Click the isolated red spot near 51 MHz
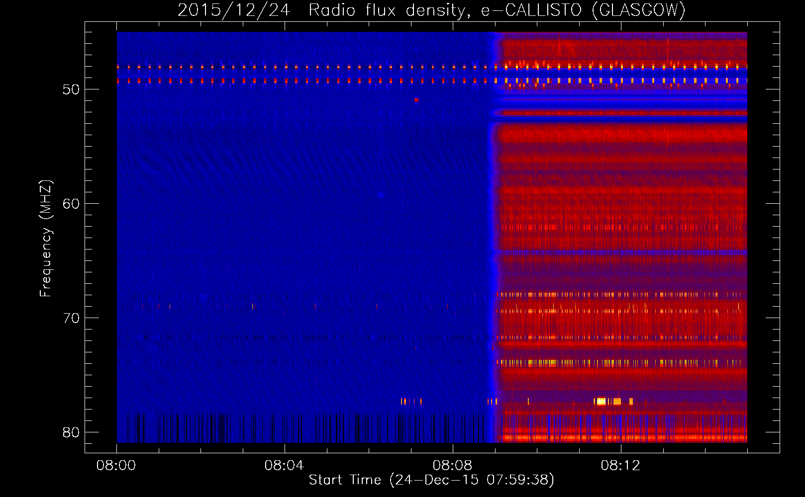Screen dimensions: 805x497 416,100
